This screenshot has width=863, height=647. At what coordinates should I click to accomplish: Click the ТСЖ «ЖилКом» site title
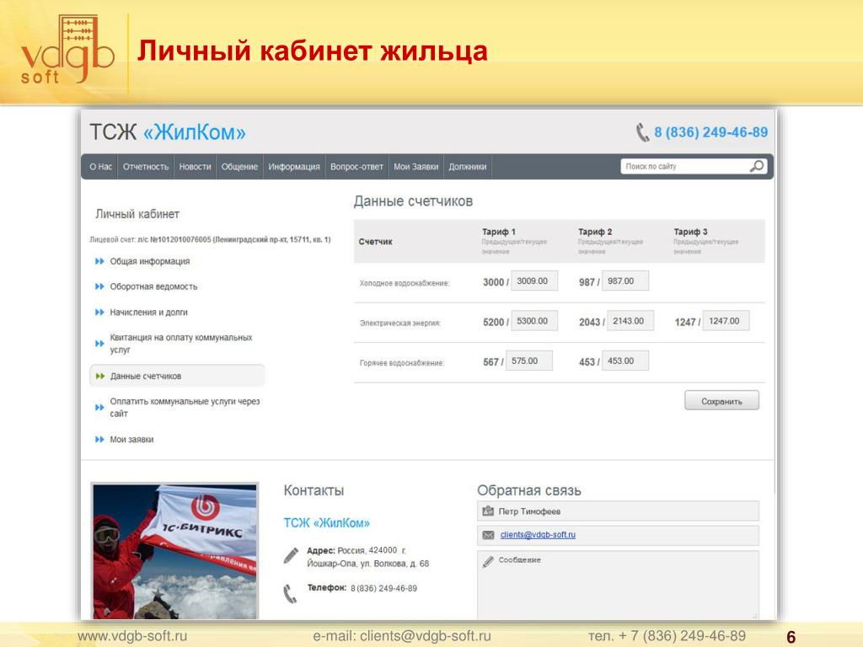(168, 132)
